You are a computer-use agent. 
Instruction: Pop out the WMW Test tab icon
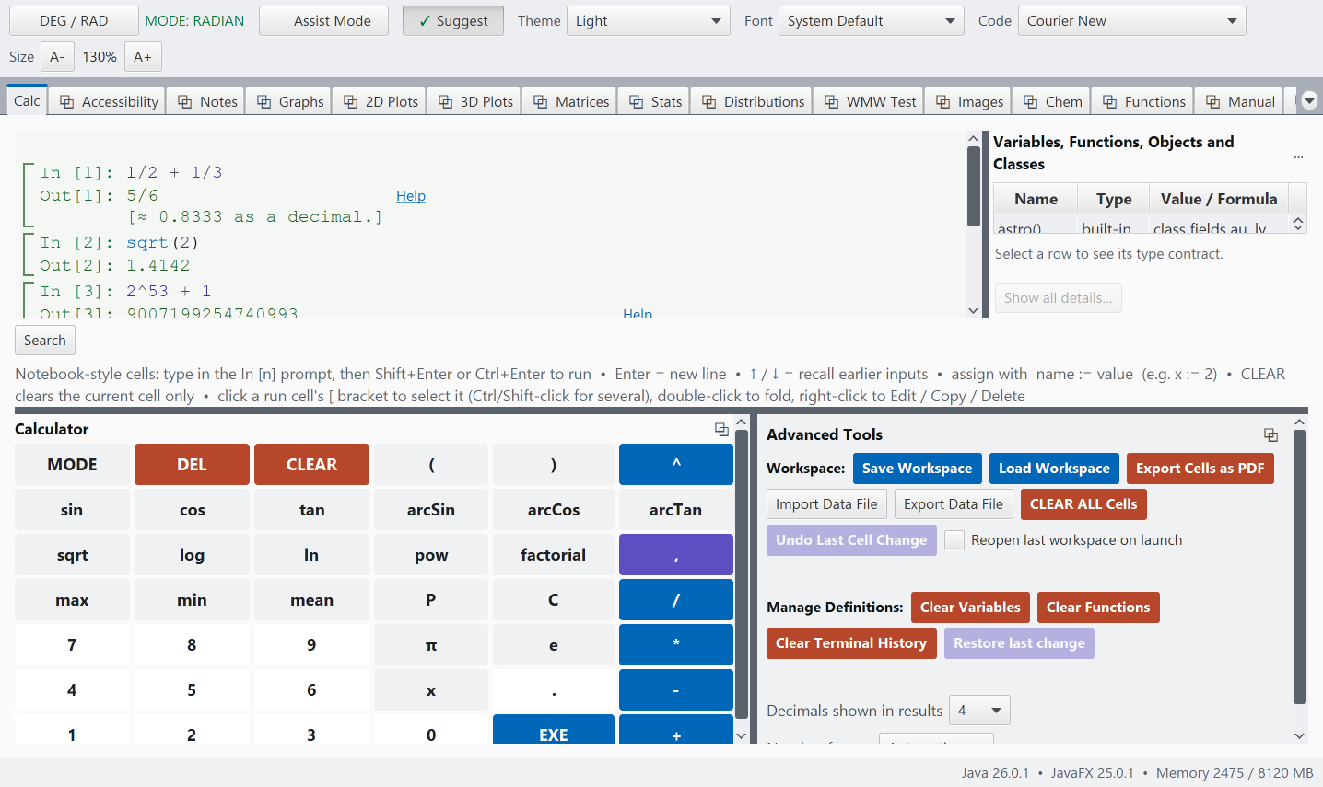click(831, 101)
